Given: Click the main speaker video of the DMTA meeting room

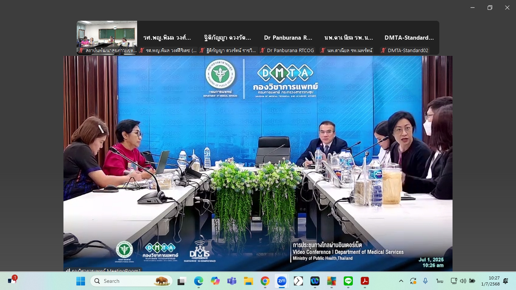Looking at the screenshot, I should coord(258,164).
